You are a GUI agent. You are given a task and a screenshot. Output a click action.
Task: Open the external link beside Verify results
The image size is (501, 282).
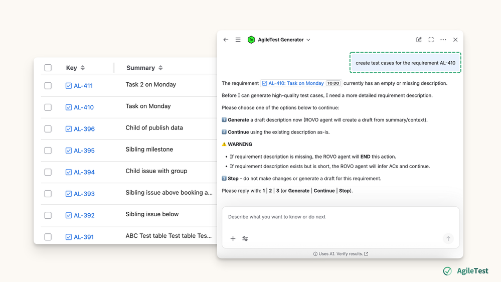(x=366, y=254)
